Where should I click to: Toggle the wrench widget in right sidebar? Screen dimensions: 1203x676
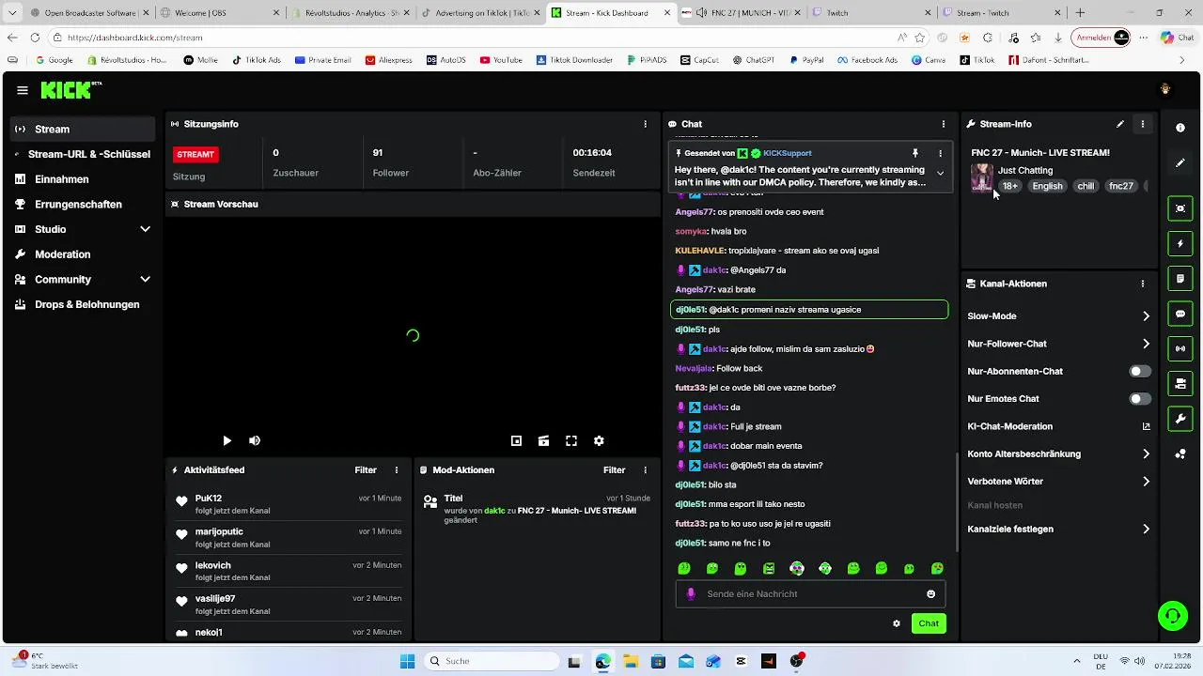tap(1180, 419)
